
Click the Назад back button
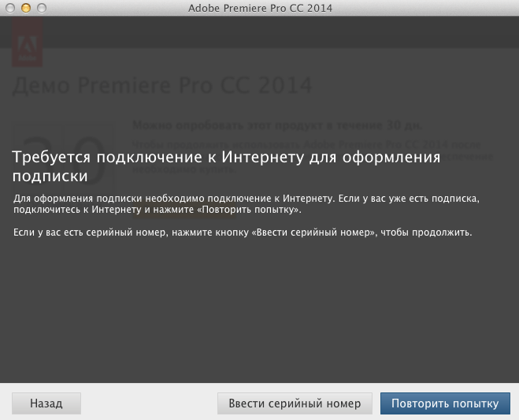tap(46, 403)
